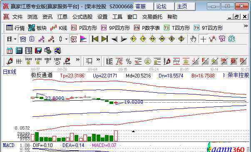Open the 交易委托 menu
Viewport: 251px width, 152px height.
tap(152, 17)
